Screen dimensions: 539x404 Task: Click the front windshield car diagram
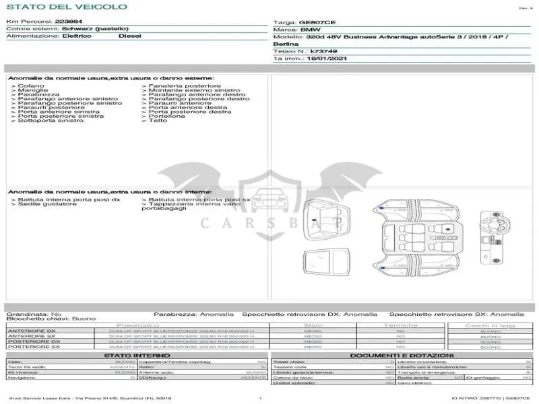pos(327,220)
